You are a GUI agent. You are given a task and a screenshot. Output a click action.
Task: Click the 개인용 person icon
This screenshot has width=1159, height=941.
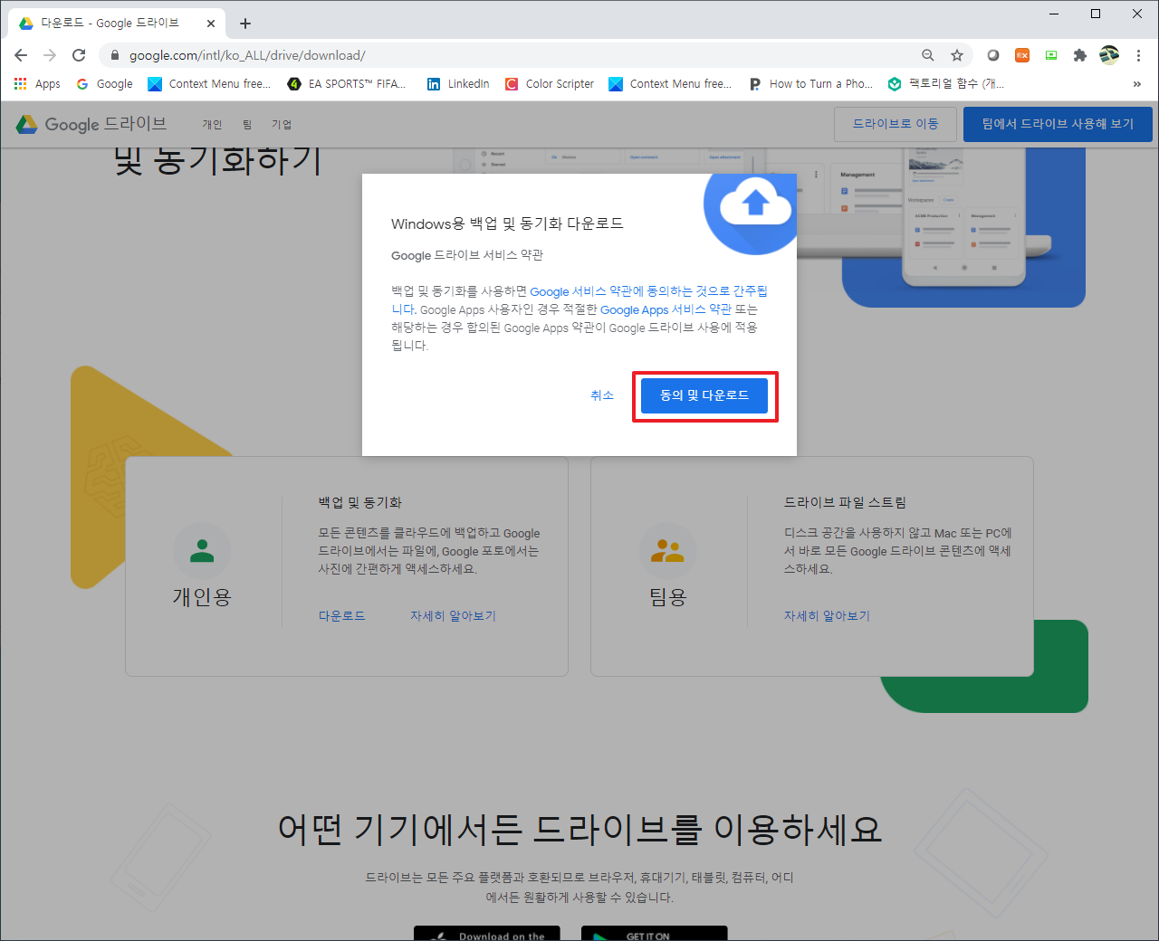(x=202, y=551)
